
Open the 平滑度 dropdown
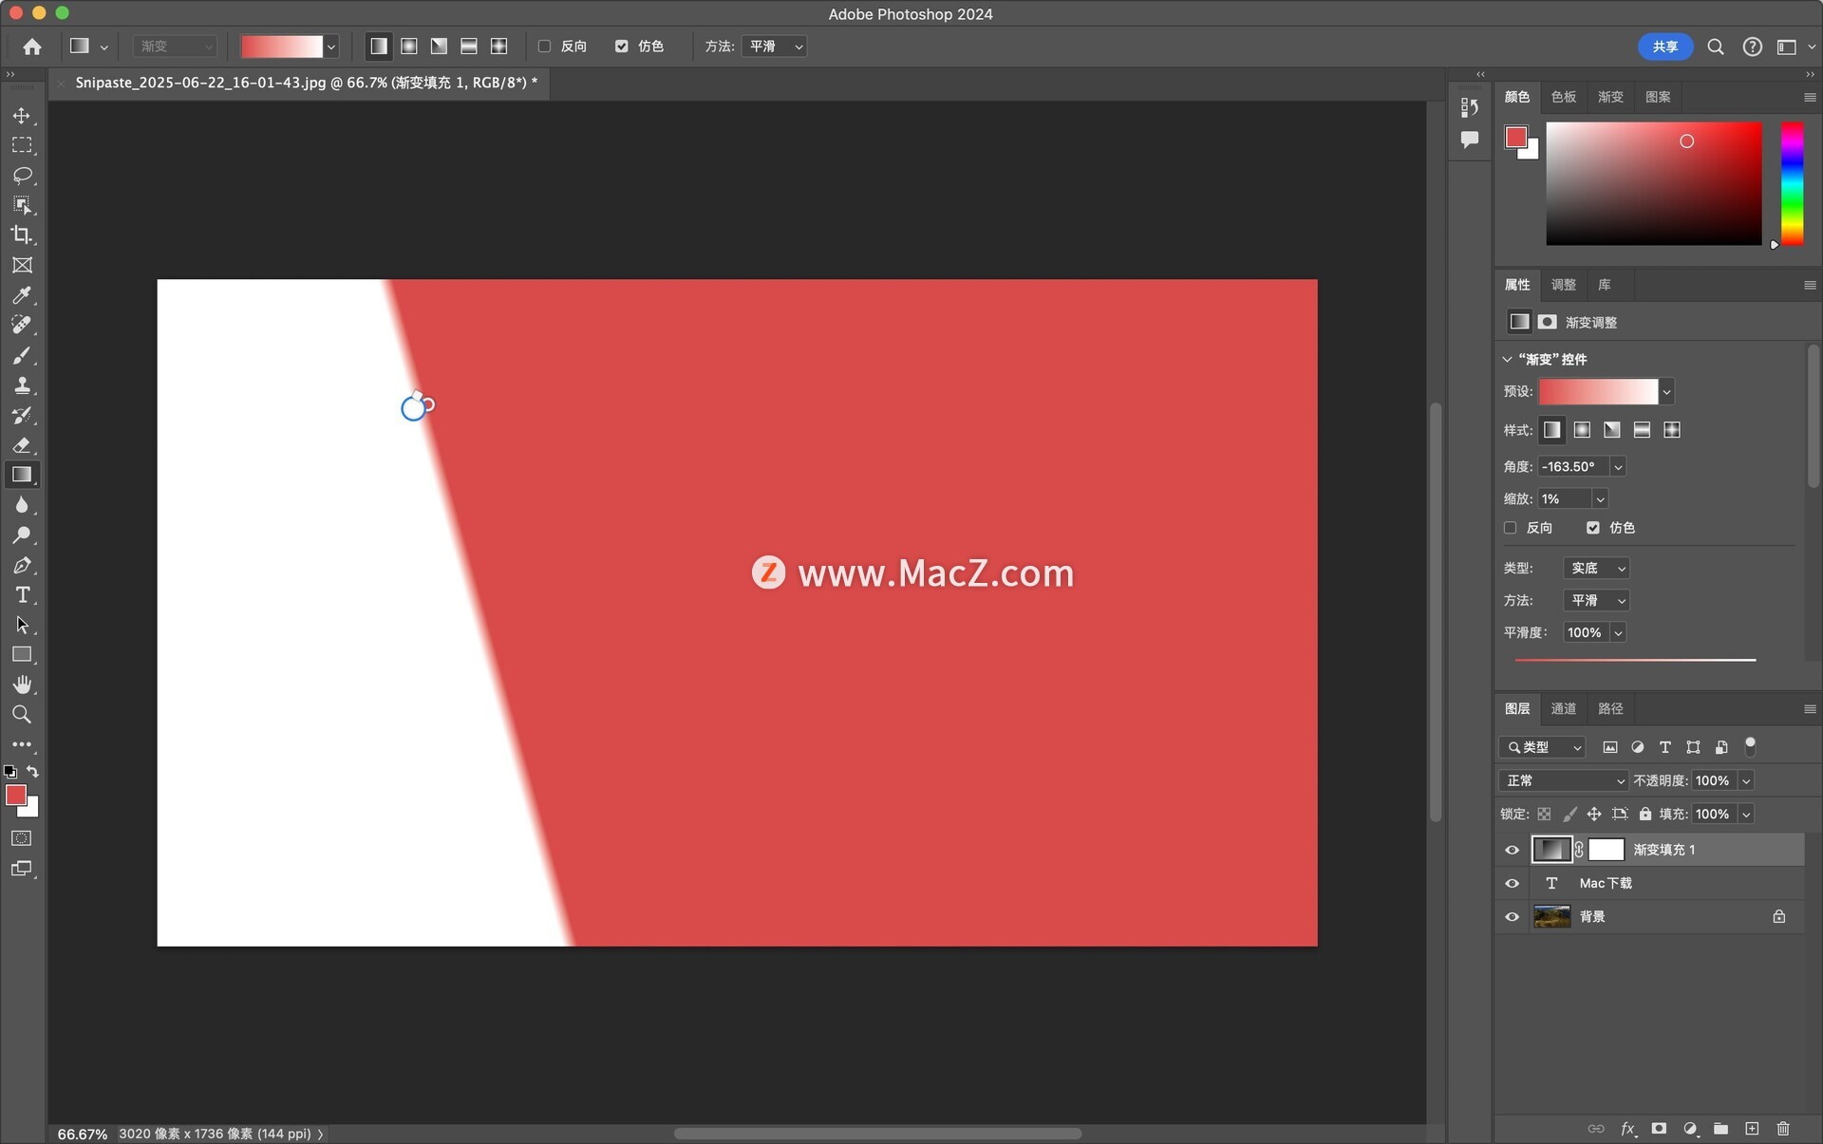(x=1618, y=632)
